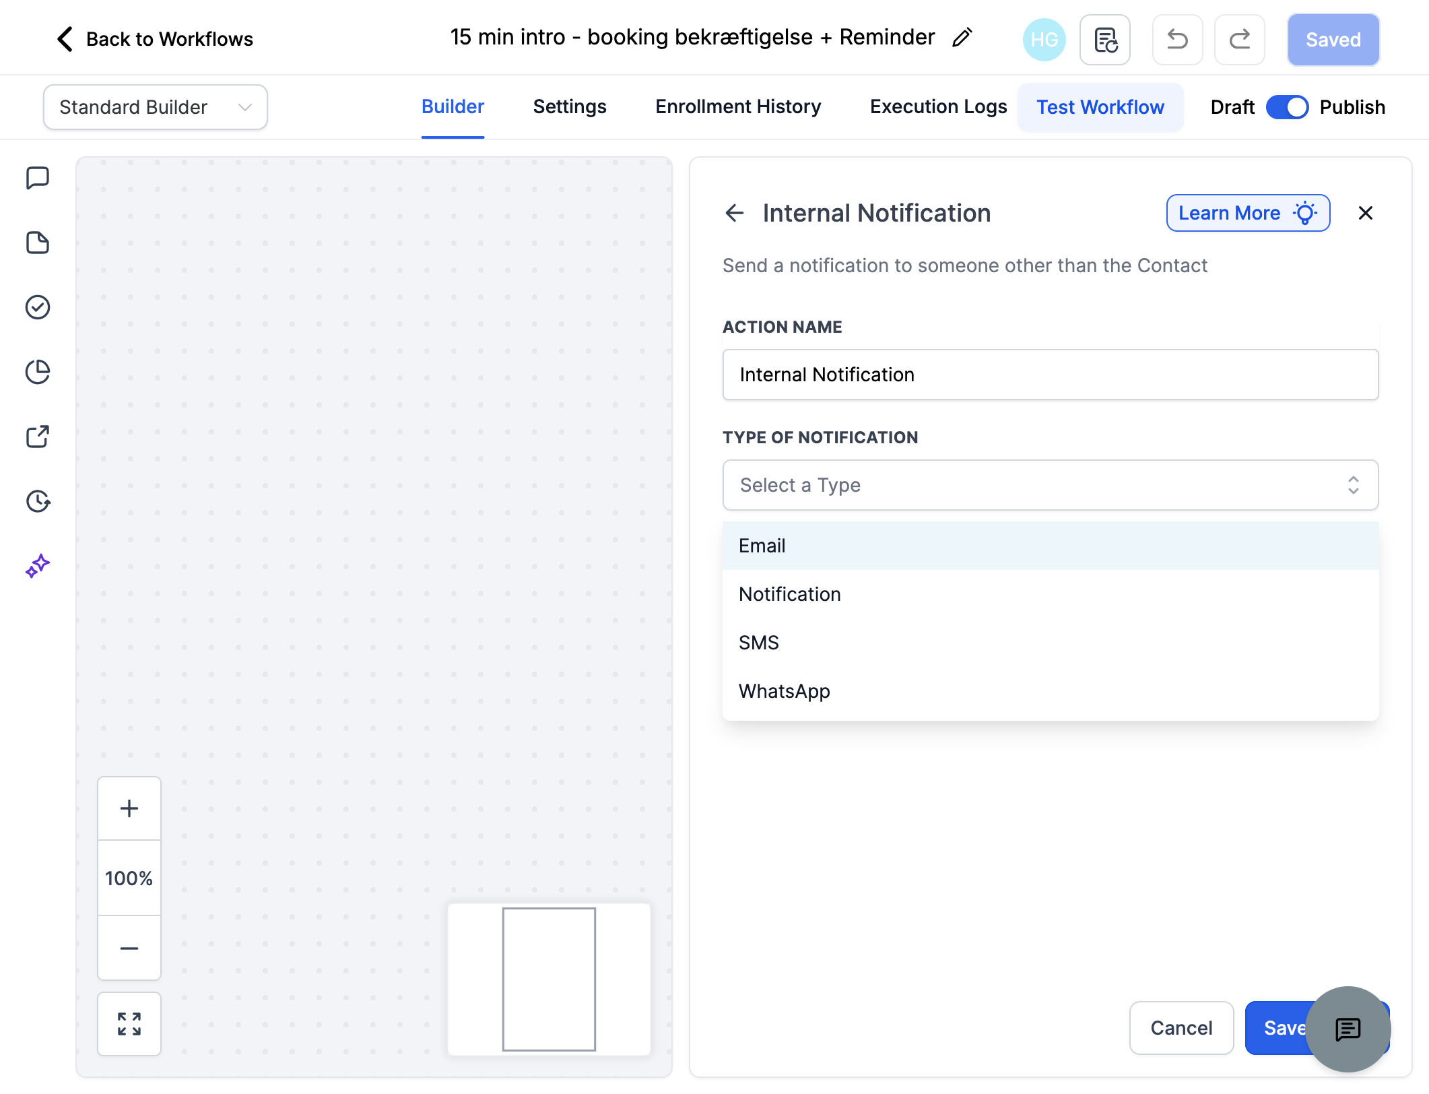Zoom in on the canvas
This screenshot has height=1094, width=1429.
tap(129, 808)
